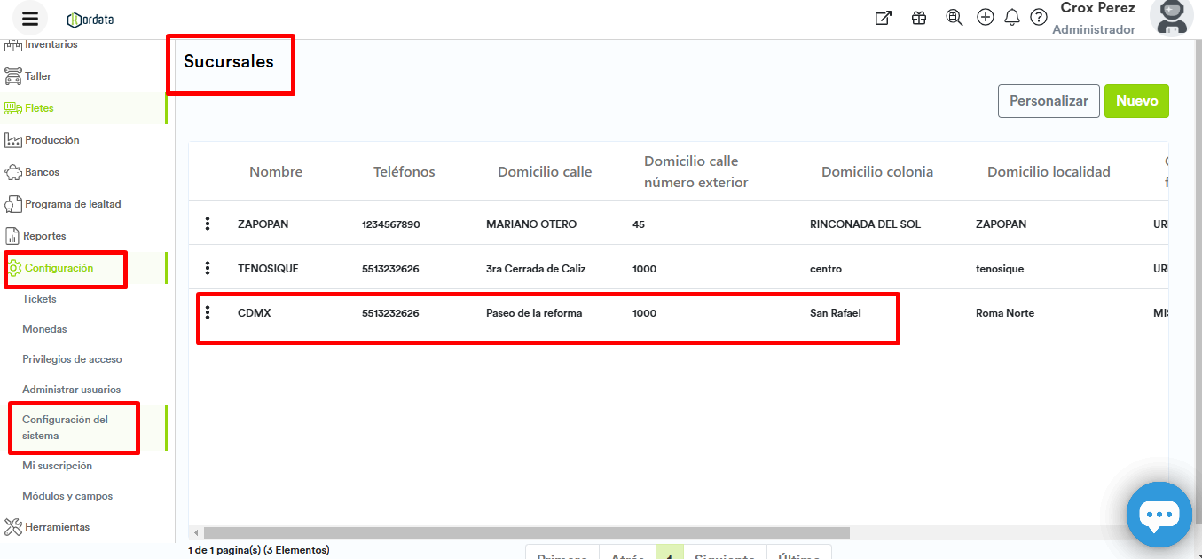Collapse the Configuración sidebar section
This screenshot has width=1202, height=559.
pyautogui.click(x=59, y=268)
